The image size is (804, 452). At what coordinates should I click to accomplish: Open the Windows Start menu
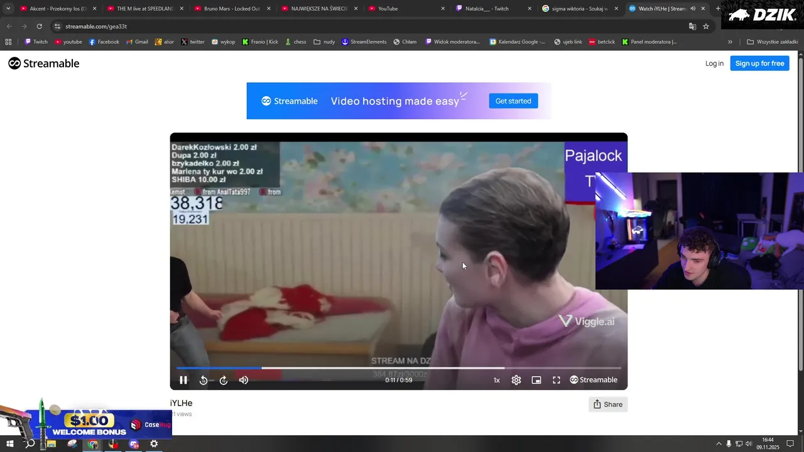pyautogui.click(x=9, y=444)
